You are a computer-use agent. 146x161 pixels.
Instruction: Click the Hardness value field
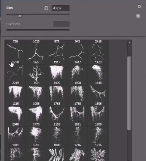click(x=61, y=24)
